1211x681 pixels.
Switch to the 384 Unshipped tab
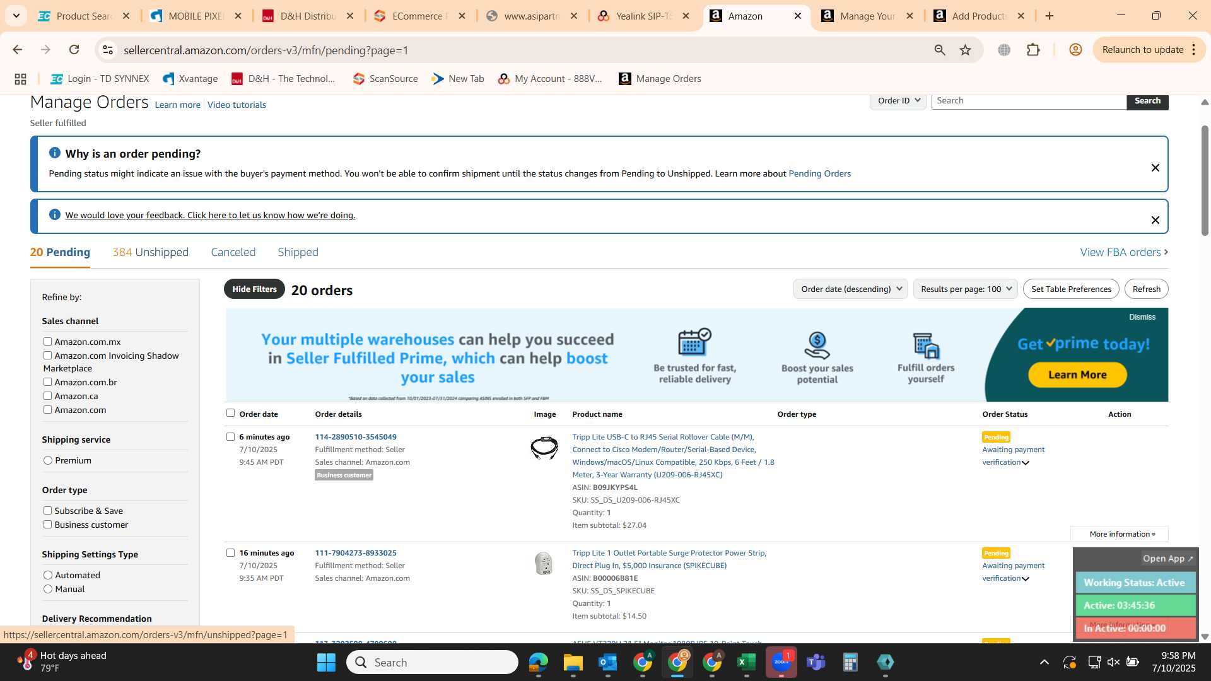pos(150,252)
